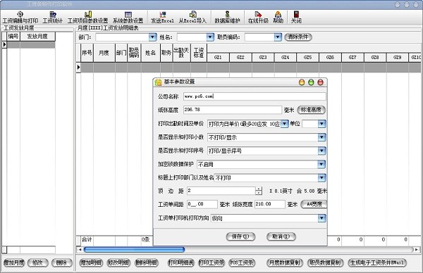Click the horizontal scrollbar thumb
423x273 pixels.
(134, 250)
